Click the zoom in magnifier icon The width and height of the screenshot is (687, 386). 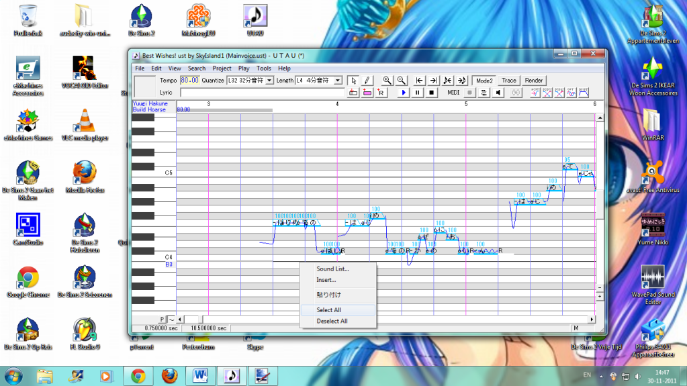pyautogui.click(x=387, y=81)
